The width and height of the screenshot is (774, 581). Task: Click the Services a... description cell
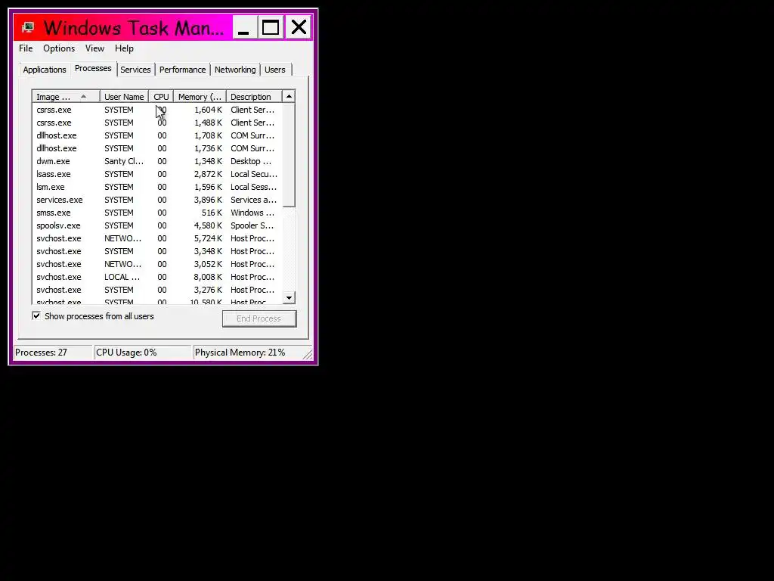(253, 200)
